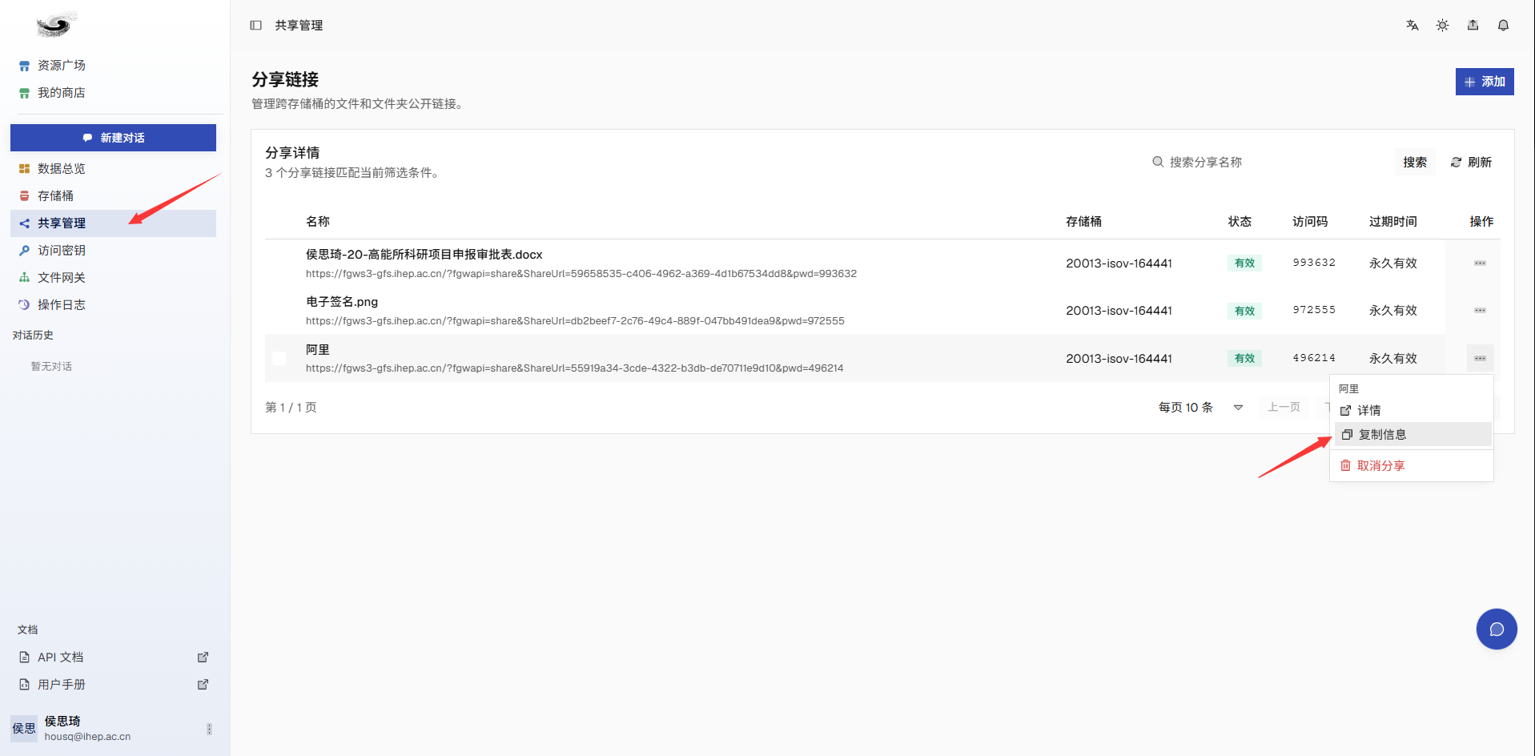1535x756 pixels.
Task: Open the language translation switcher
Action: click(1412, 26)
